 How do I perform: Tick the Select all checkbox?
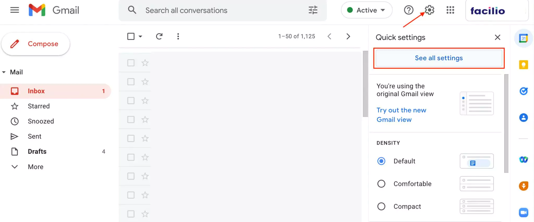point(131,36)
